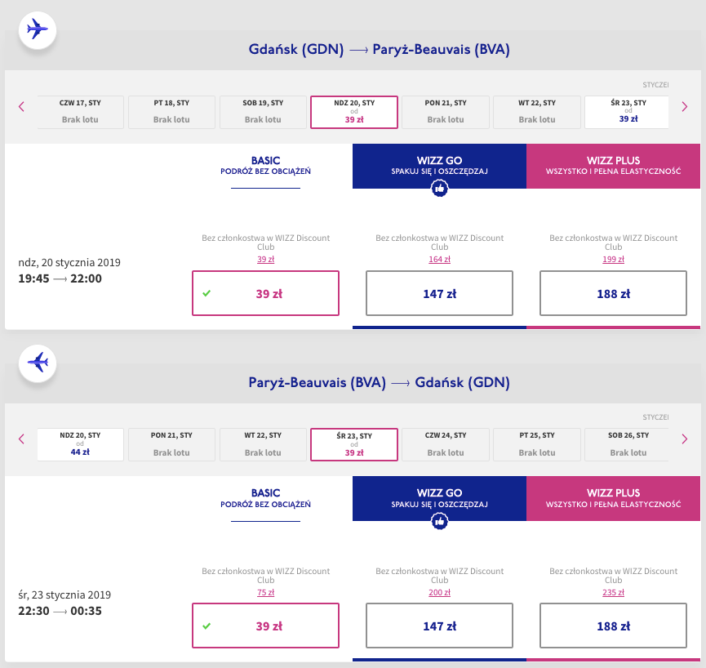This screenshot has width=706, height=668.
Task: Show later return dates with right arrow
Action: 685,439
